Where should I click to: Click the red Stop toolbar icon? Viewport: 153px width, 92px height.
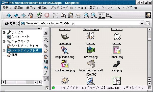click(x=47, y=15)
